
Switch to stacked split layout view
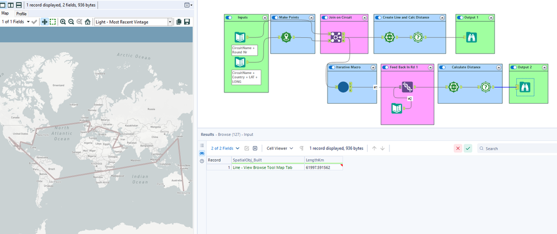18,5
